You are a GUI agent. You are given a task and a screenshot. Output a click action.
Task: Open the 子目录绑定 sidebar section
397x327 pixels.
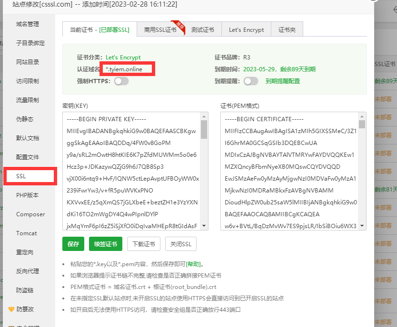[x=30, y=43]
